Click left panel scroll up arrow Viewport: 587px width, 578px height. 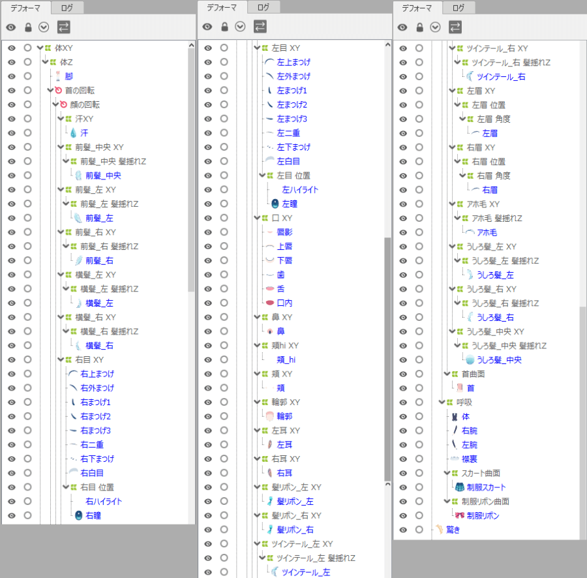[x=191, y=45]
